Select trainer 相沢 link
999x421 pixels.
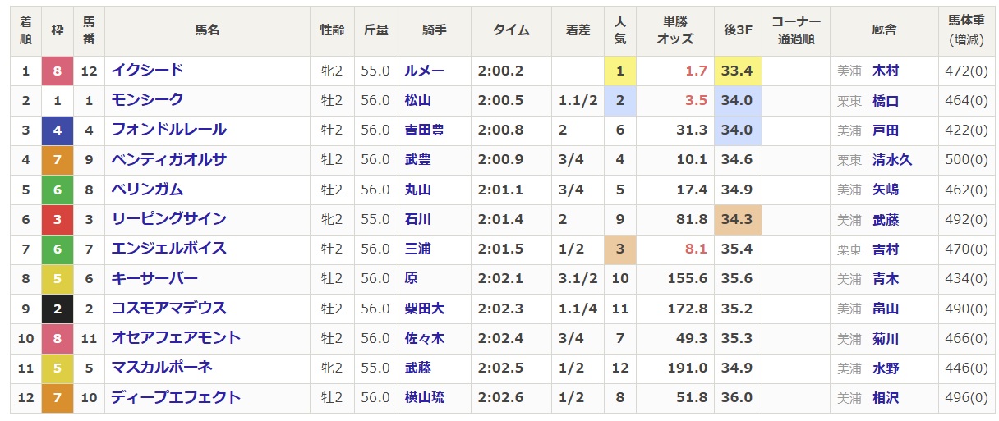tap(886, 397)
